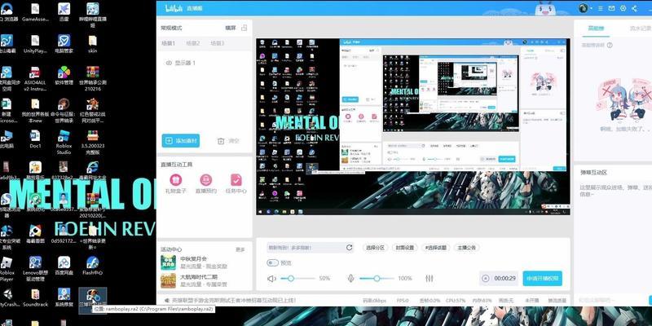652x326 pixels.
Task: Open the hamburger menu in title bar
Action: [601, 8]
